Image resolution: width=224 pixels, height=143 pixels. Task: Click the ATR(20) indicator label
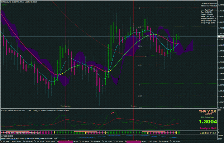tap(7, 136)
